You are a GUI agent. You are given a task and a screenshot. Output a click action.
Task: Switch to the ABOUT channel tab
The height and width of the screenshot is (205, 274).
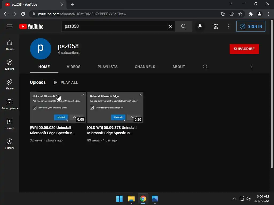click(178, 67)
